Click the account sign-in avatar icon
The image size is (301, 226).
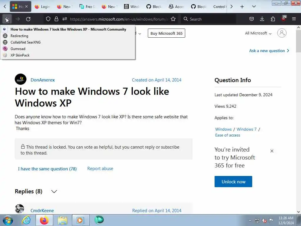pos(282,33)
